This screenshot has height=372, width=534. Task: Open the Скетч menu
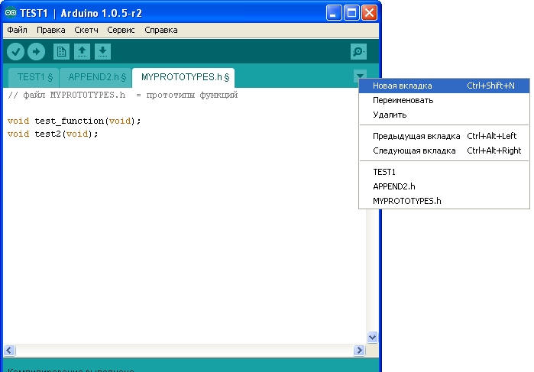pos(86,30)
